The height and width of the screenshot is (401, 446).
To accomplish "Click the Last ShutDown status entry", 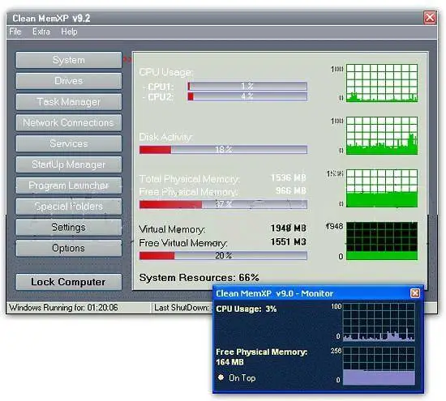I will (182, 308).
